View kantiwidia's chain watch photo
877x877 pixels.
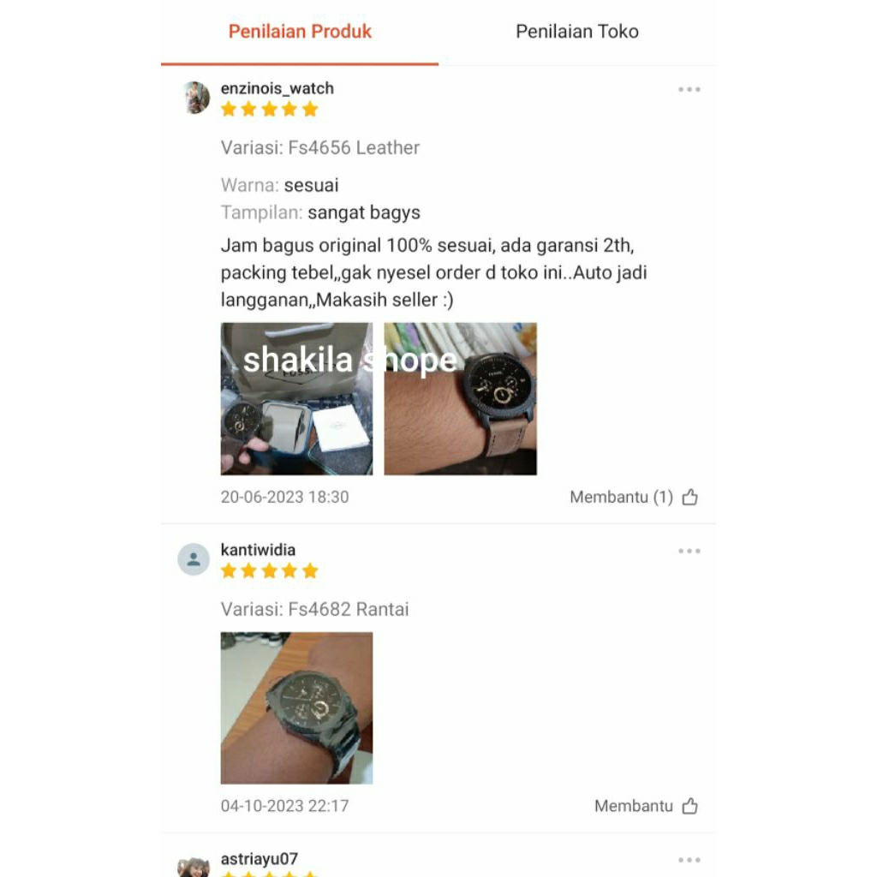pos(296,708)
